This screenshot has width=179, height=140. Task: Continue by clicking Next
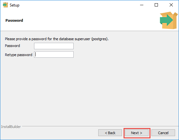click(137, 133)
